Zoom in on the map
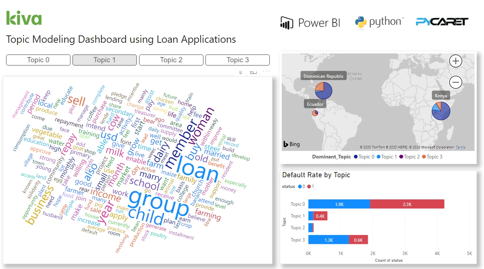 (x=456, y=61)
